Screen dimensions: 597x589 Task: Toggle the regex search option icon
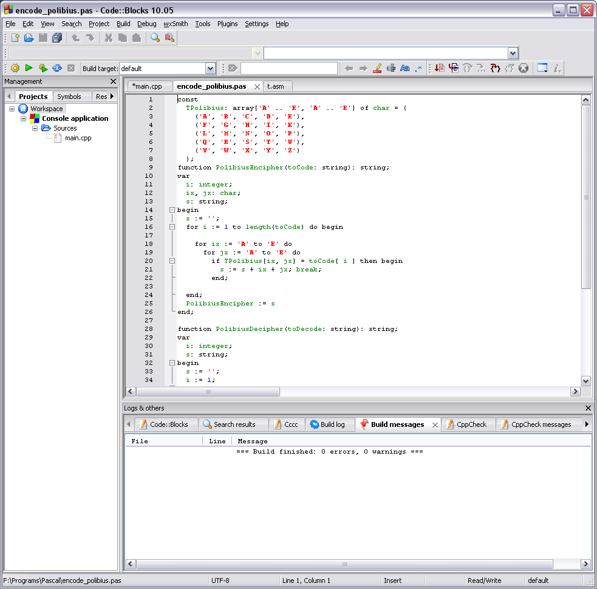(x=418, y=69)
